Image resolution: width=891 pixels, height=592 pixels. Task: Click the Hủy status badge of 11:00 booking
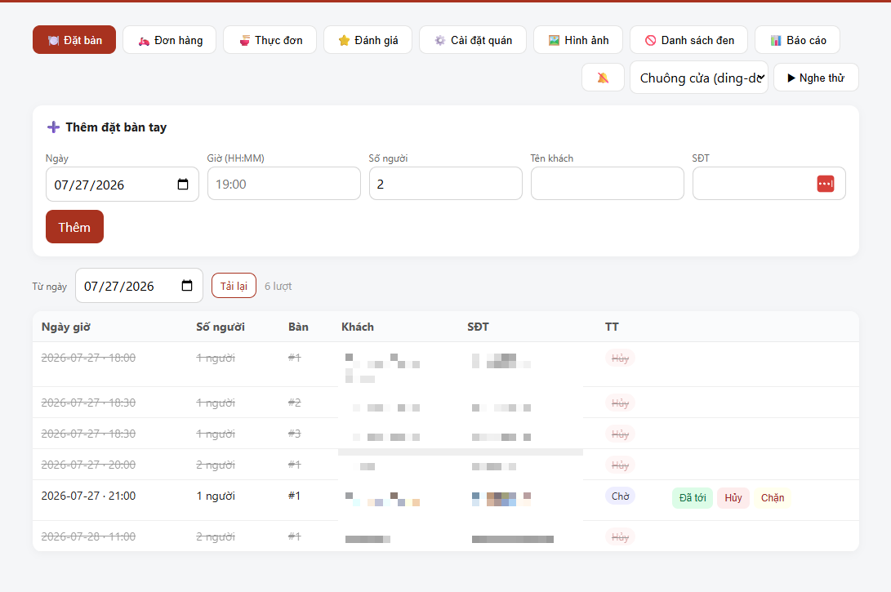click(620, 537)
